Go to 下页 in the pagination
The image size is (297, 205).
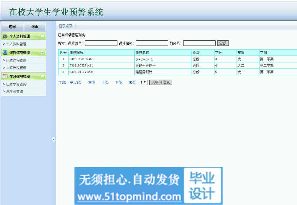pyautogui.click(x=118, y=82)
